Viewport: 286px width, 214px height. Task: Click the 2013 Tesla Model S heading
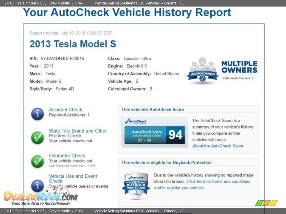[73, 44]
